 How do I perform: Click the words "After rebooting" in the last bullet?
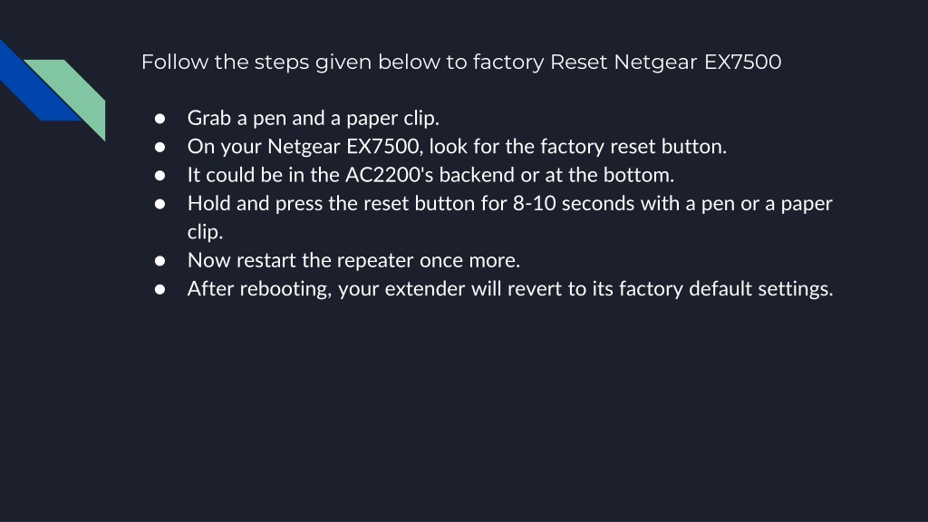[x=259, y=289]
